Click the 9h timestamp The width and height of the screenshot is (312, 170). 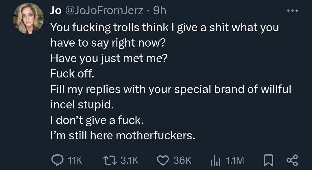click(x=159, y=11)
